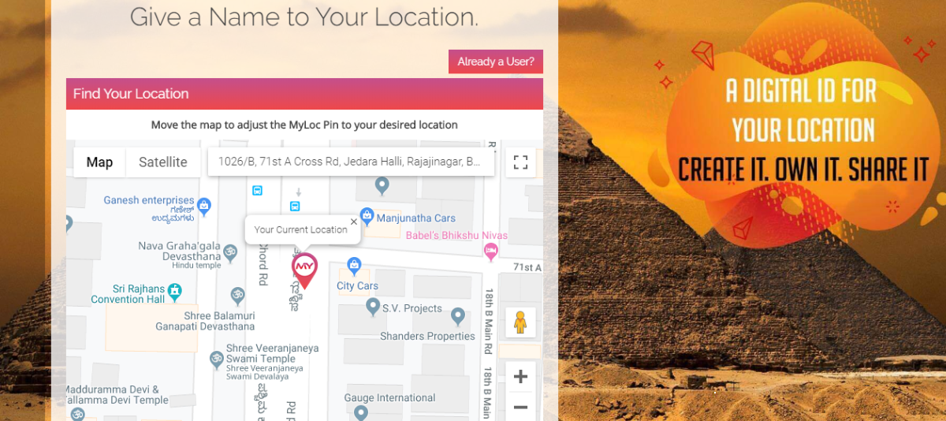This screenshot has width=946, height=421.
Task: Zoom in with the map plus button
Action: click(520, 377)
